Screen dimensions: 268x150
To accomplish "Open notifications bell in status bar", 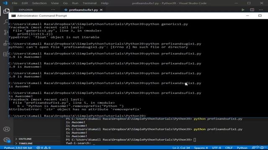I will 263,147.
